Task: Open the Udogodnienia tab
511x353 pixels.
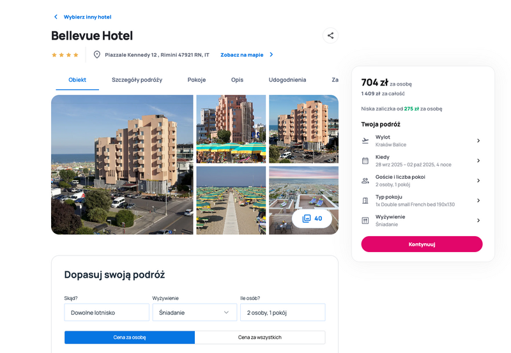Action: (x=287, y=80)
